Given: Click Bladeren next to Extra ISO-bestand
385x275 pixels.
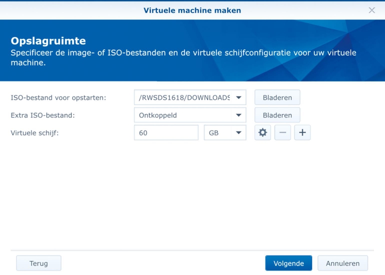Looking at the screenshot, I should (277, 115).
